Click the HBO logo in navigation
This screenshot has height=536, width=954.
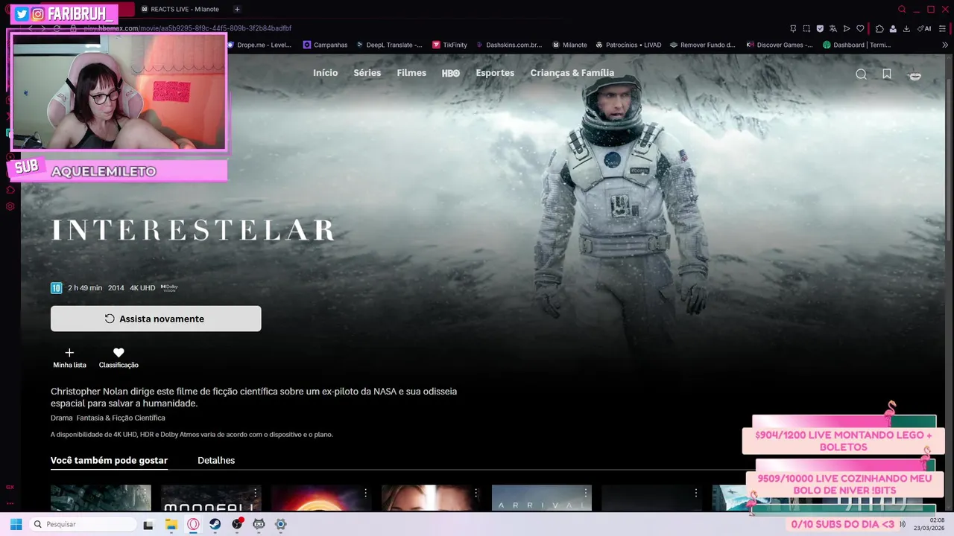[x=451, y=73]
